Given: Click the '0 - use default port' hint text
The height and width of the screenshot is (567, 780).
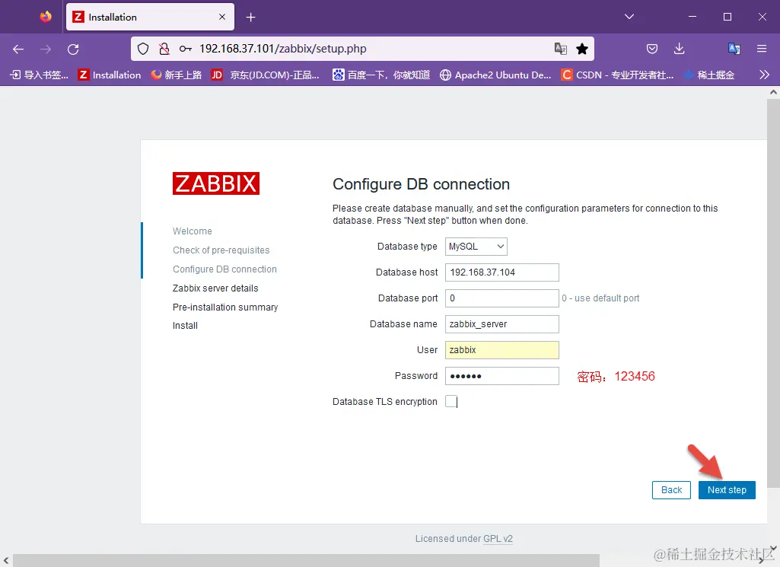Looking at the screenshot, I should [x=600, y=298].
